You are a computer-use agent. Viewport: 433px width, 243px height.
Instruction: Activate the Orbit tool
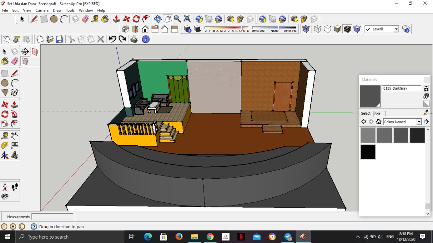coord(158,19)
